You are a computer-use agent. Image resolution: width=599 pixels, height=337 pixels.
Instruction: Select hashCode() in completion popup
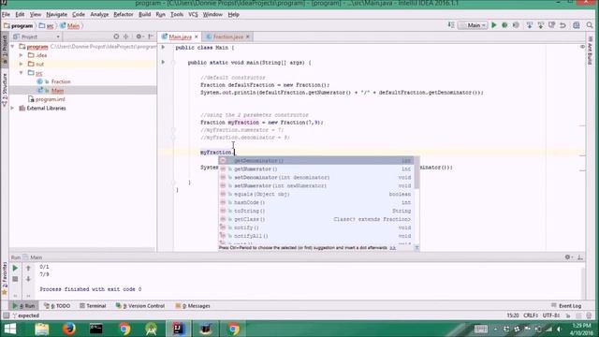tap(315, 202)
